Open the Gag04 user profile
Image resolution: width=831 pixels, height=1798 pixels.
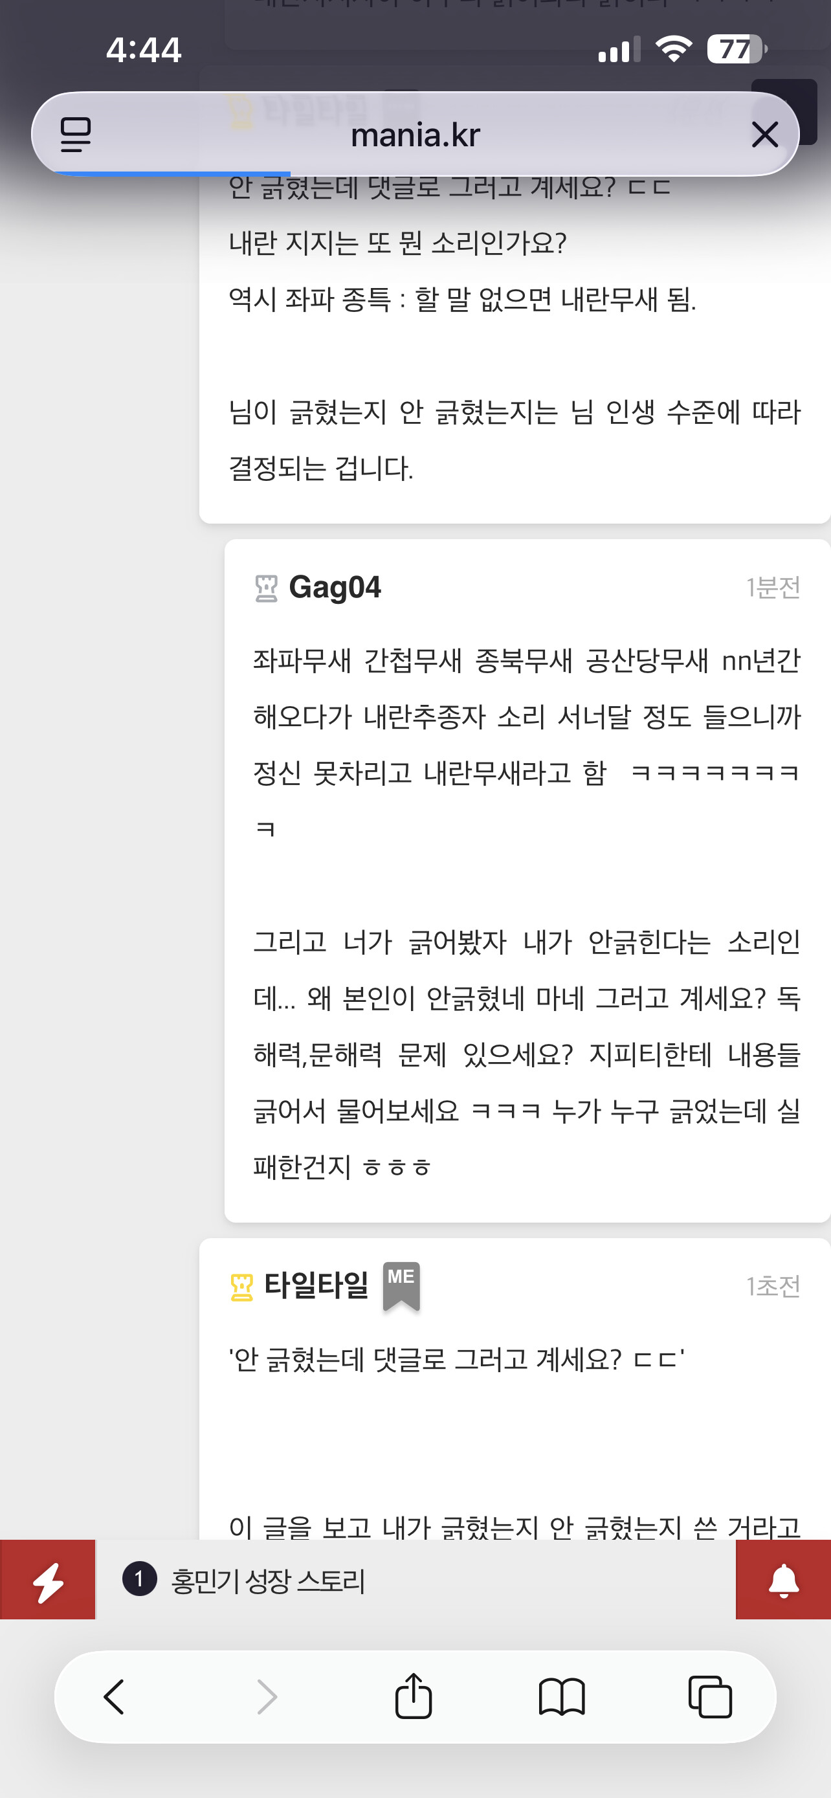335,588
